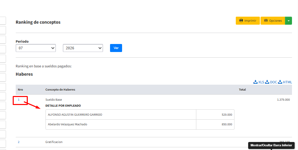Download the Haberes table as XLS
Screen dimensions: 298x150
[259, 82]
